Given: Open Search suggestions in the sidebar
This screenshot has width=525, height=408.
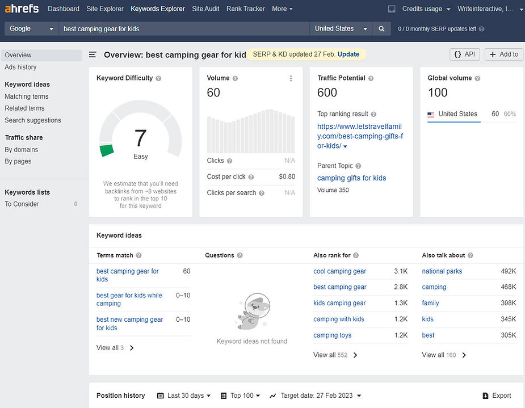Looking at the screenshot, I should [x=33, y=120].
